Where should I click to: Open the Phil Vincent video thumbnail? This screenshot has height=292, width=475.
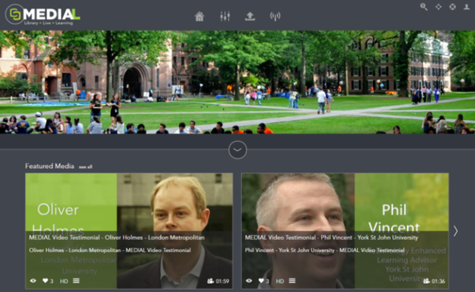tap(345, 231)
